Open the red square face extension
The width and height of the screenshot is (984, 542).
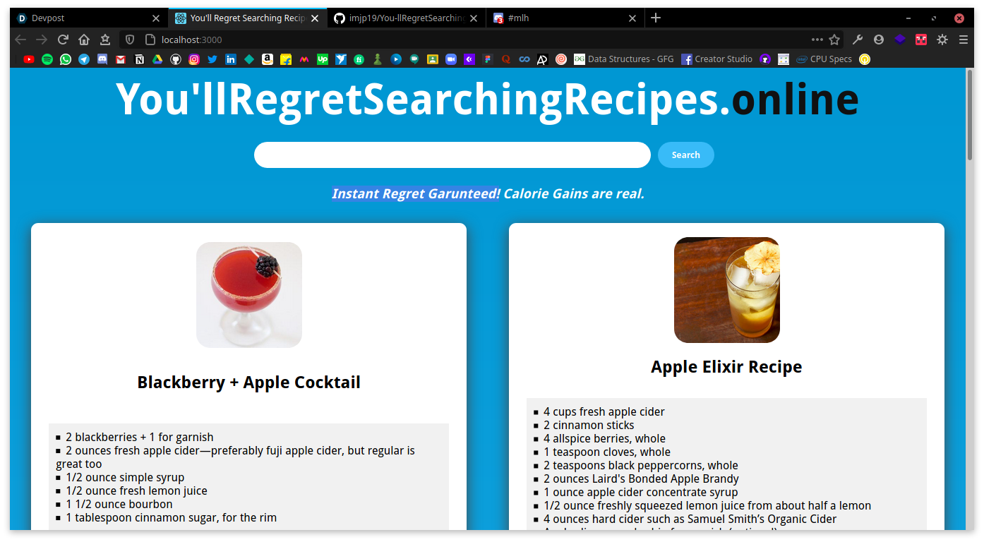pos(921,40)
